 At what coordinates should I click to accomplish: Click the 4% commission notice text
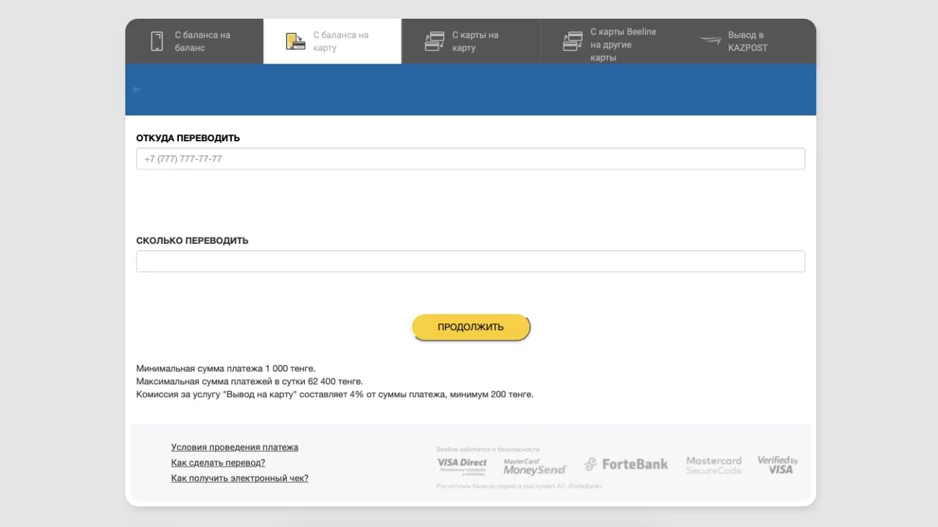[335, 394]
